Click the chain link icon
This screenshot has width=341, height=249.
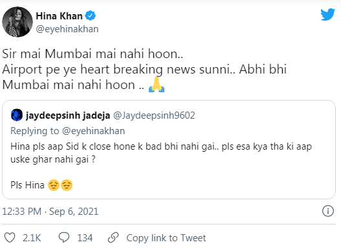pyautogui.click(x=113, y=238)
